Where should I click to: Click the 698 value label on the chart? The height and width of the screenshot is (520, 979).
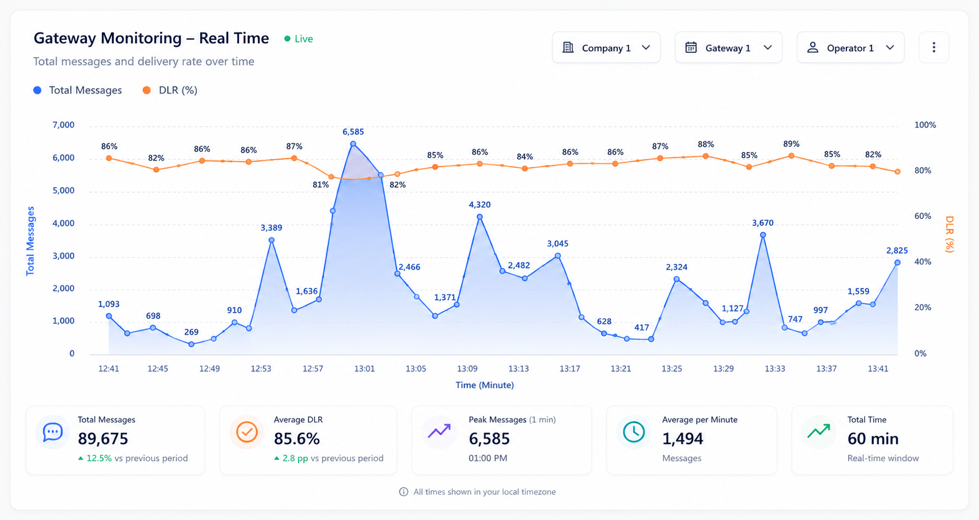coord(153,316)
